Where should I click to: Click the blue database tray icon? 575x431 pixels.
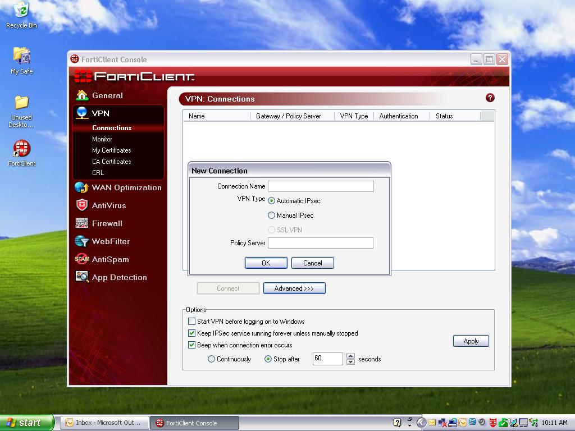coord(472,422)
